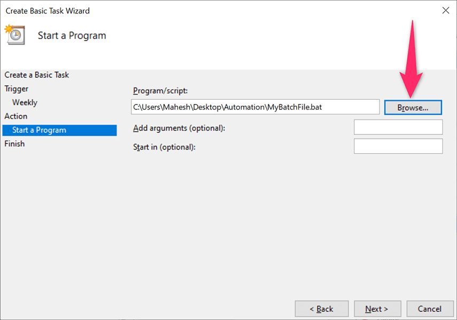Click the Start in (optional) label
Viewport: 457px width, 320px height.
click(x=164, y=147)
